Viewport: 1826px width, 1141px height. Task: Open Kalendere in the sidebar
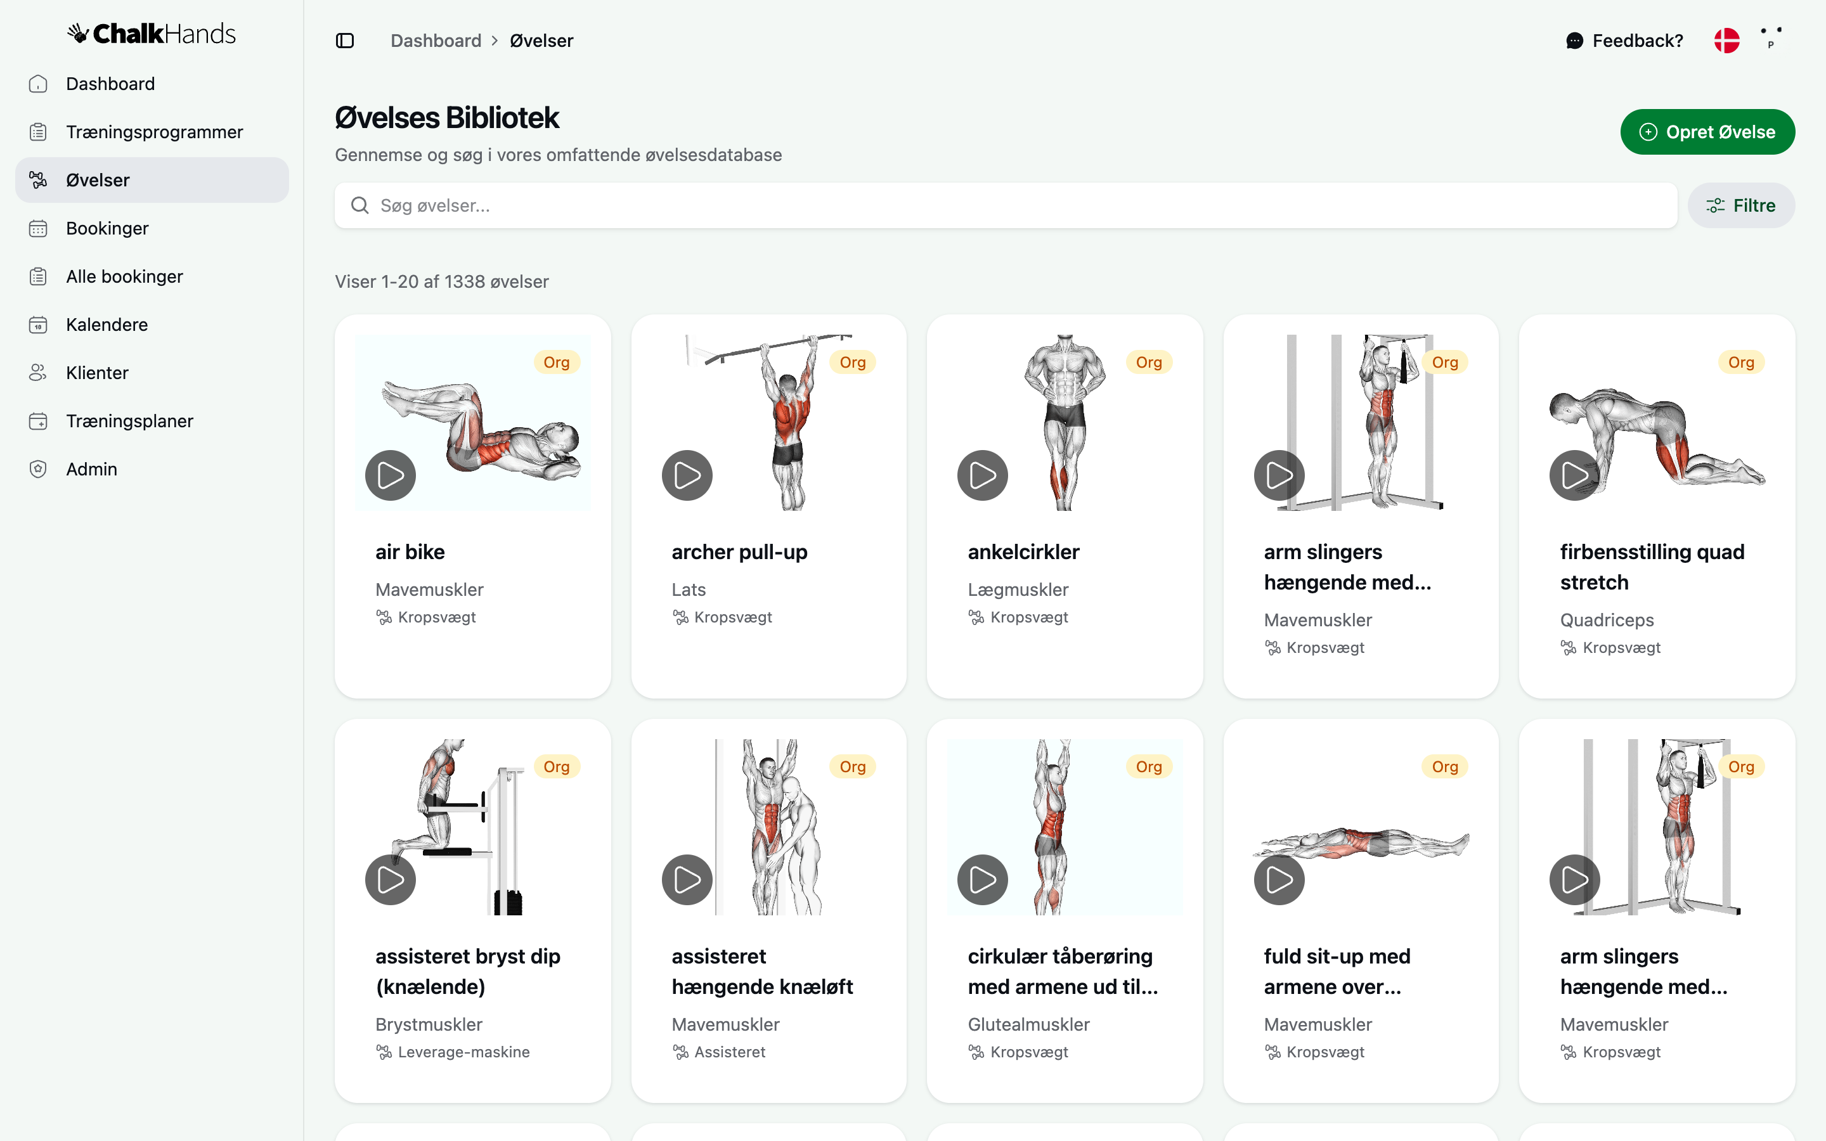152,325
